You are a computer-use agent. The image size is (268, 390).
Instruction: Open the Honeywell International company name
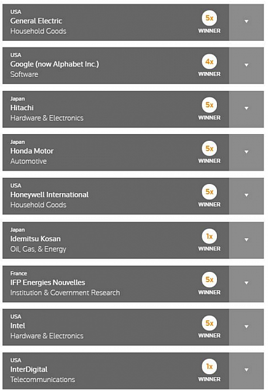49,194
